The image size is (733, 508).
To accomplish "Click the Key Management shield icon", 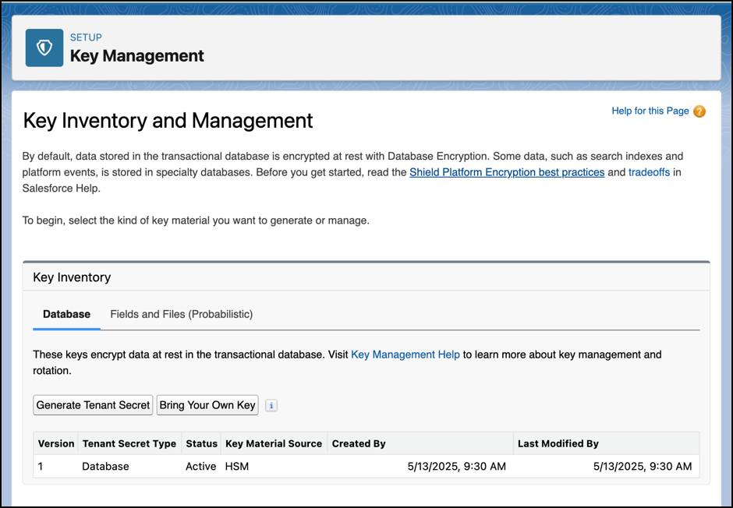I will click(44, 48).
